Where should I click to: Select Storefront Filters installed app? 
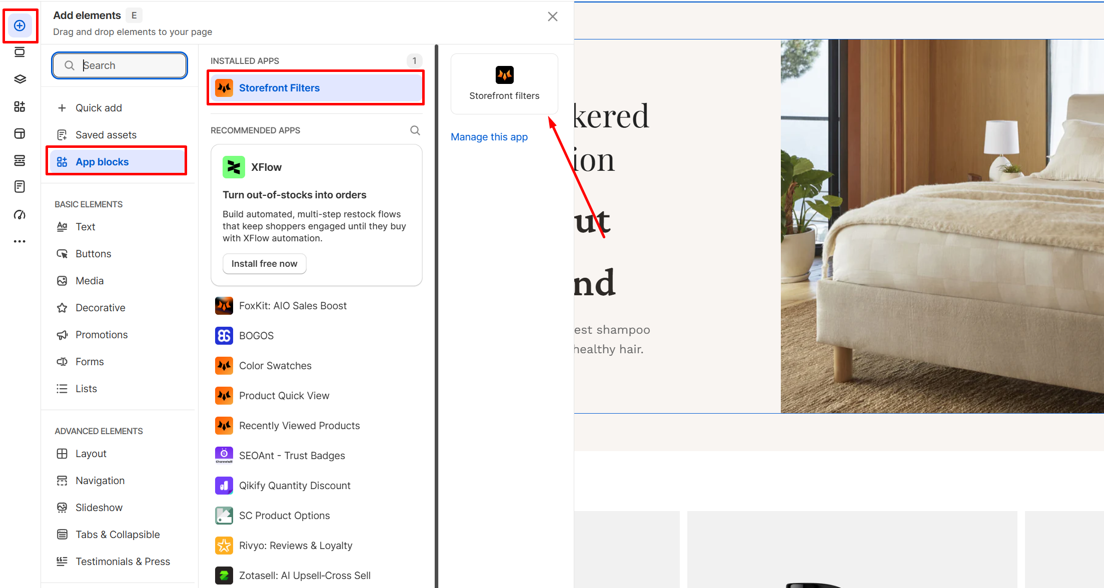[x=316, y=88]
